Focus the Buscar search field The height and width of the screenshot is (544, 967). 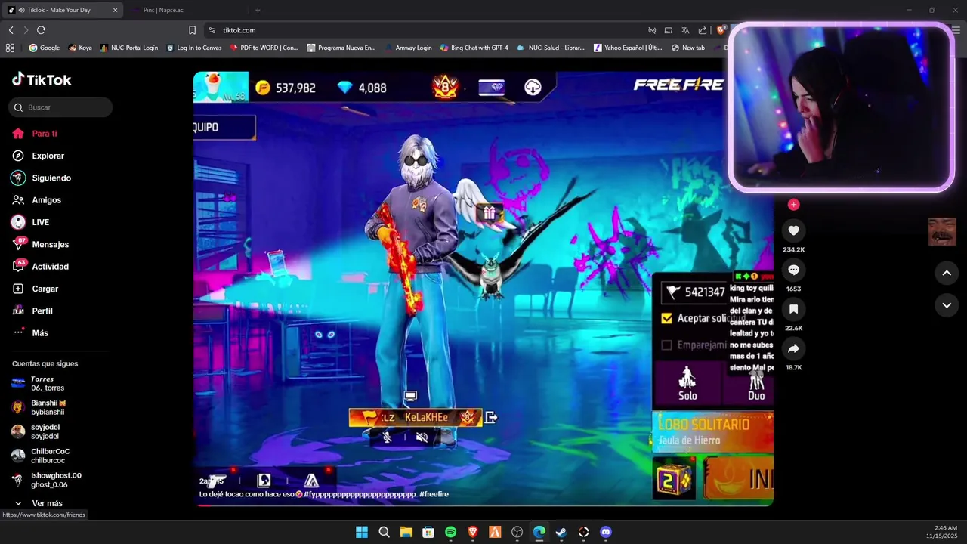60,107
